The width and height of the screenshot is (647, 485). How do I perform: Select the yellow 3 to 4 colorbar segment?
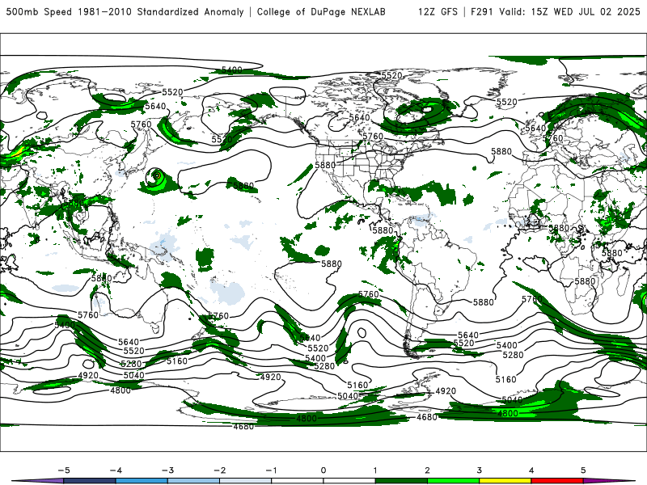[x=505, y=481]
